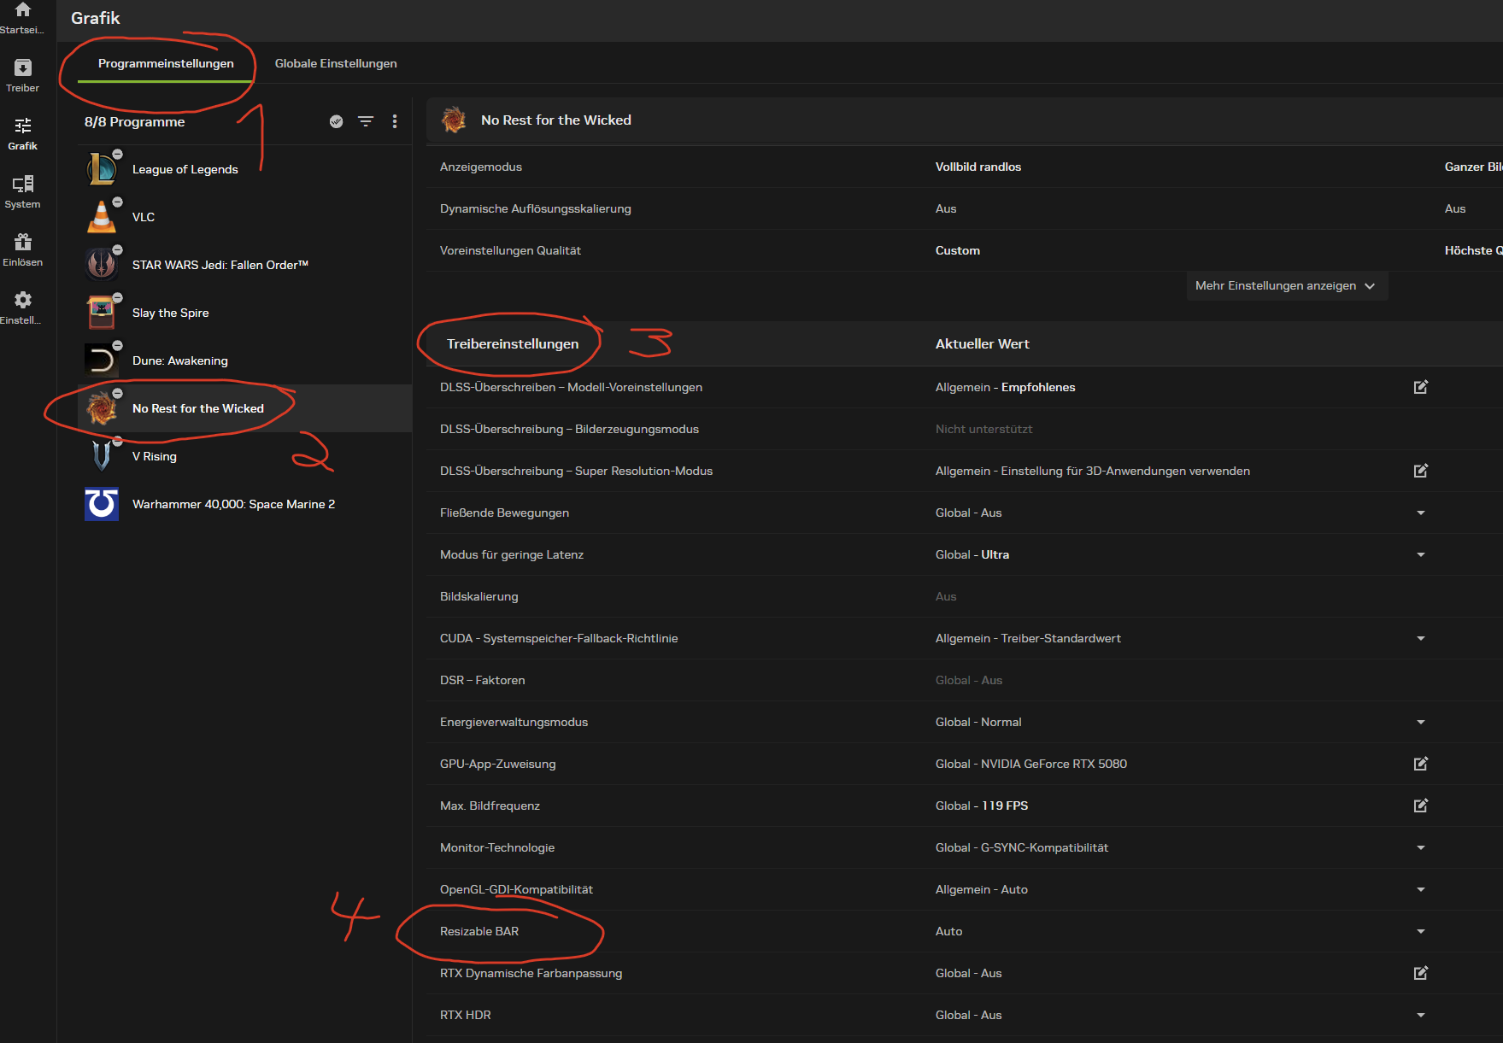Open the Monitor-Technologie dropdown
Screen dimensions: 1503x1043
[x=1421, y=847]
